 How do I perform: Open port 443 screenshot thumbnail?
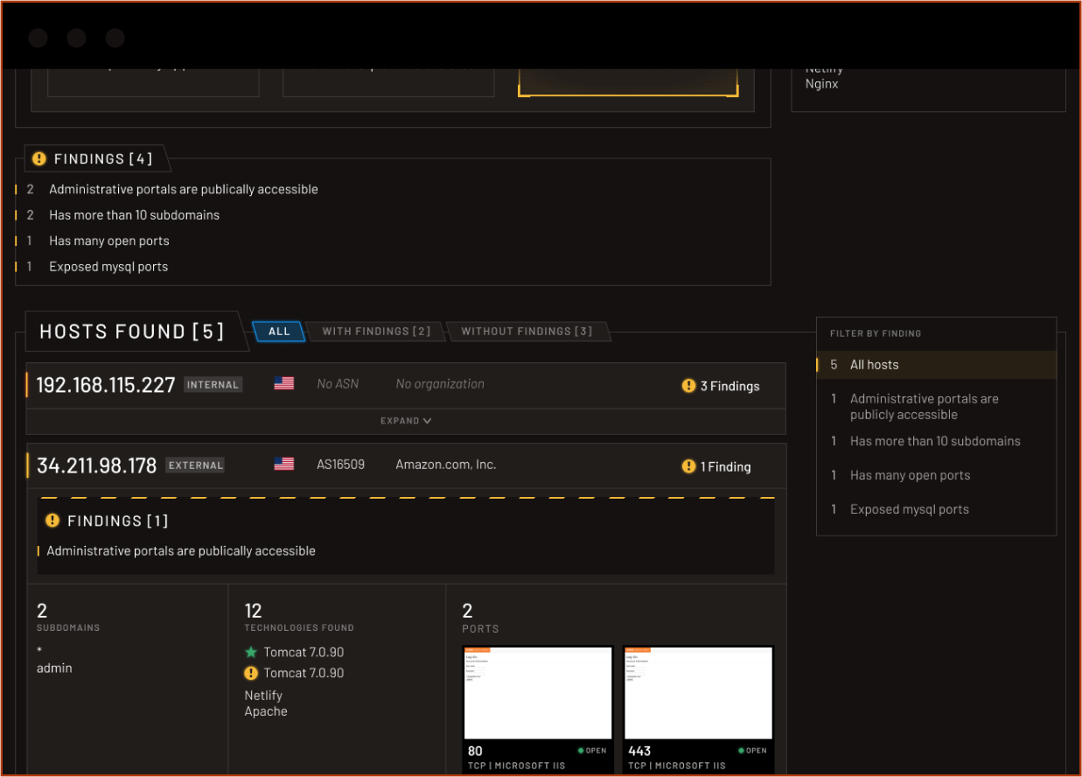pos(698,693)
